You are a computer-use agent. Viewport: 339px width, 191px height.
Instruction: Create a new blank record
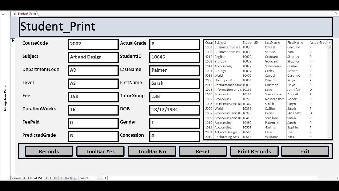pos(55,178)
